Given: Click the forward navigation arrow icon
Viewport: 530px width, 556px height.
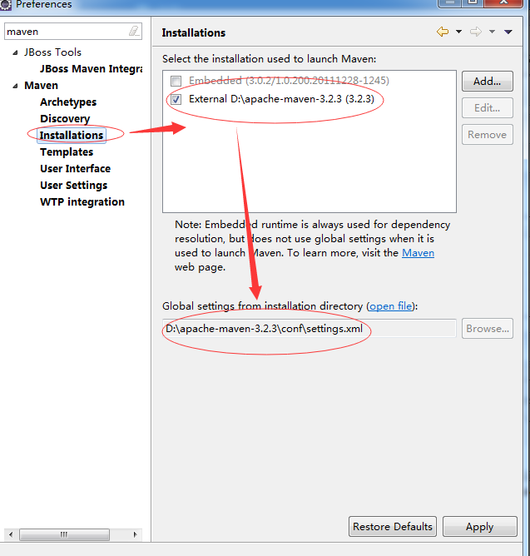Looking at the screenshot, I should pyautogui.click(x=476, y=32).
